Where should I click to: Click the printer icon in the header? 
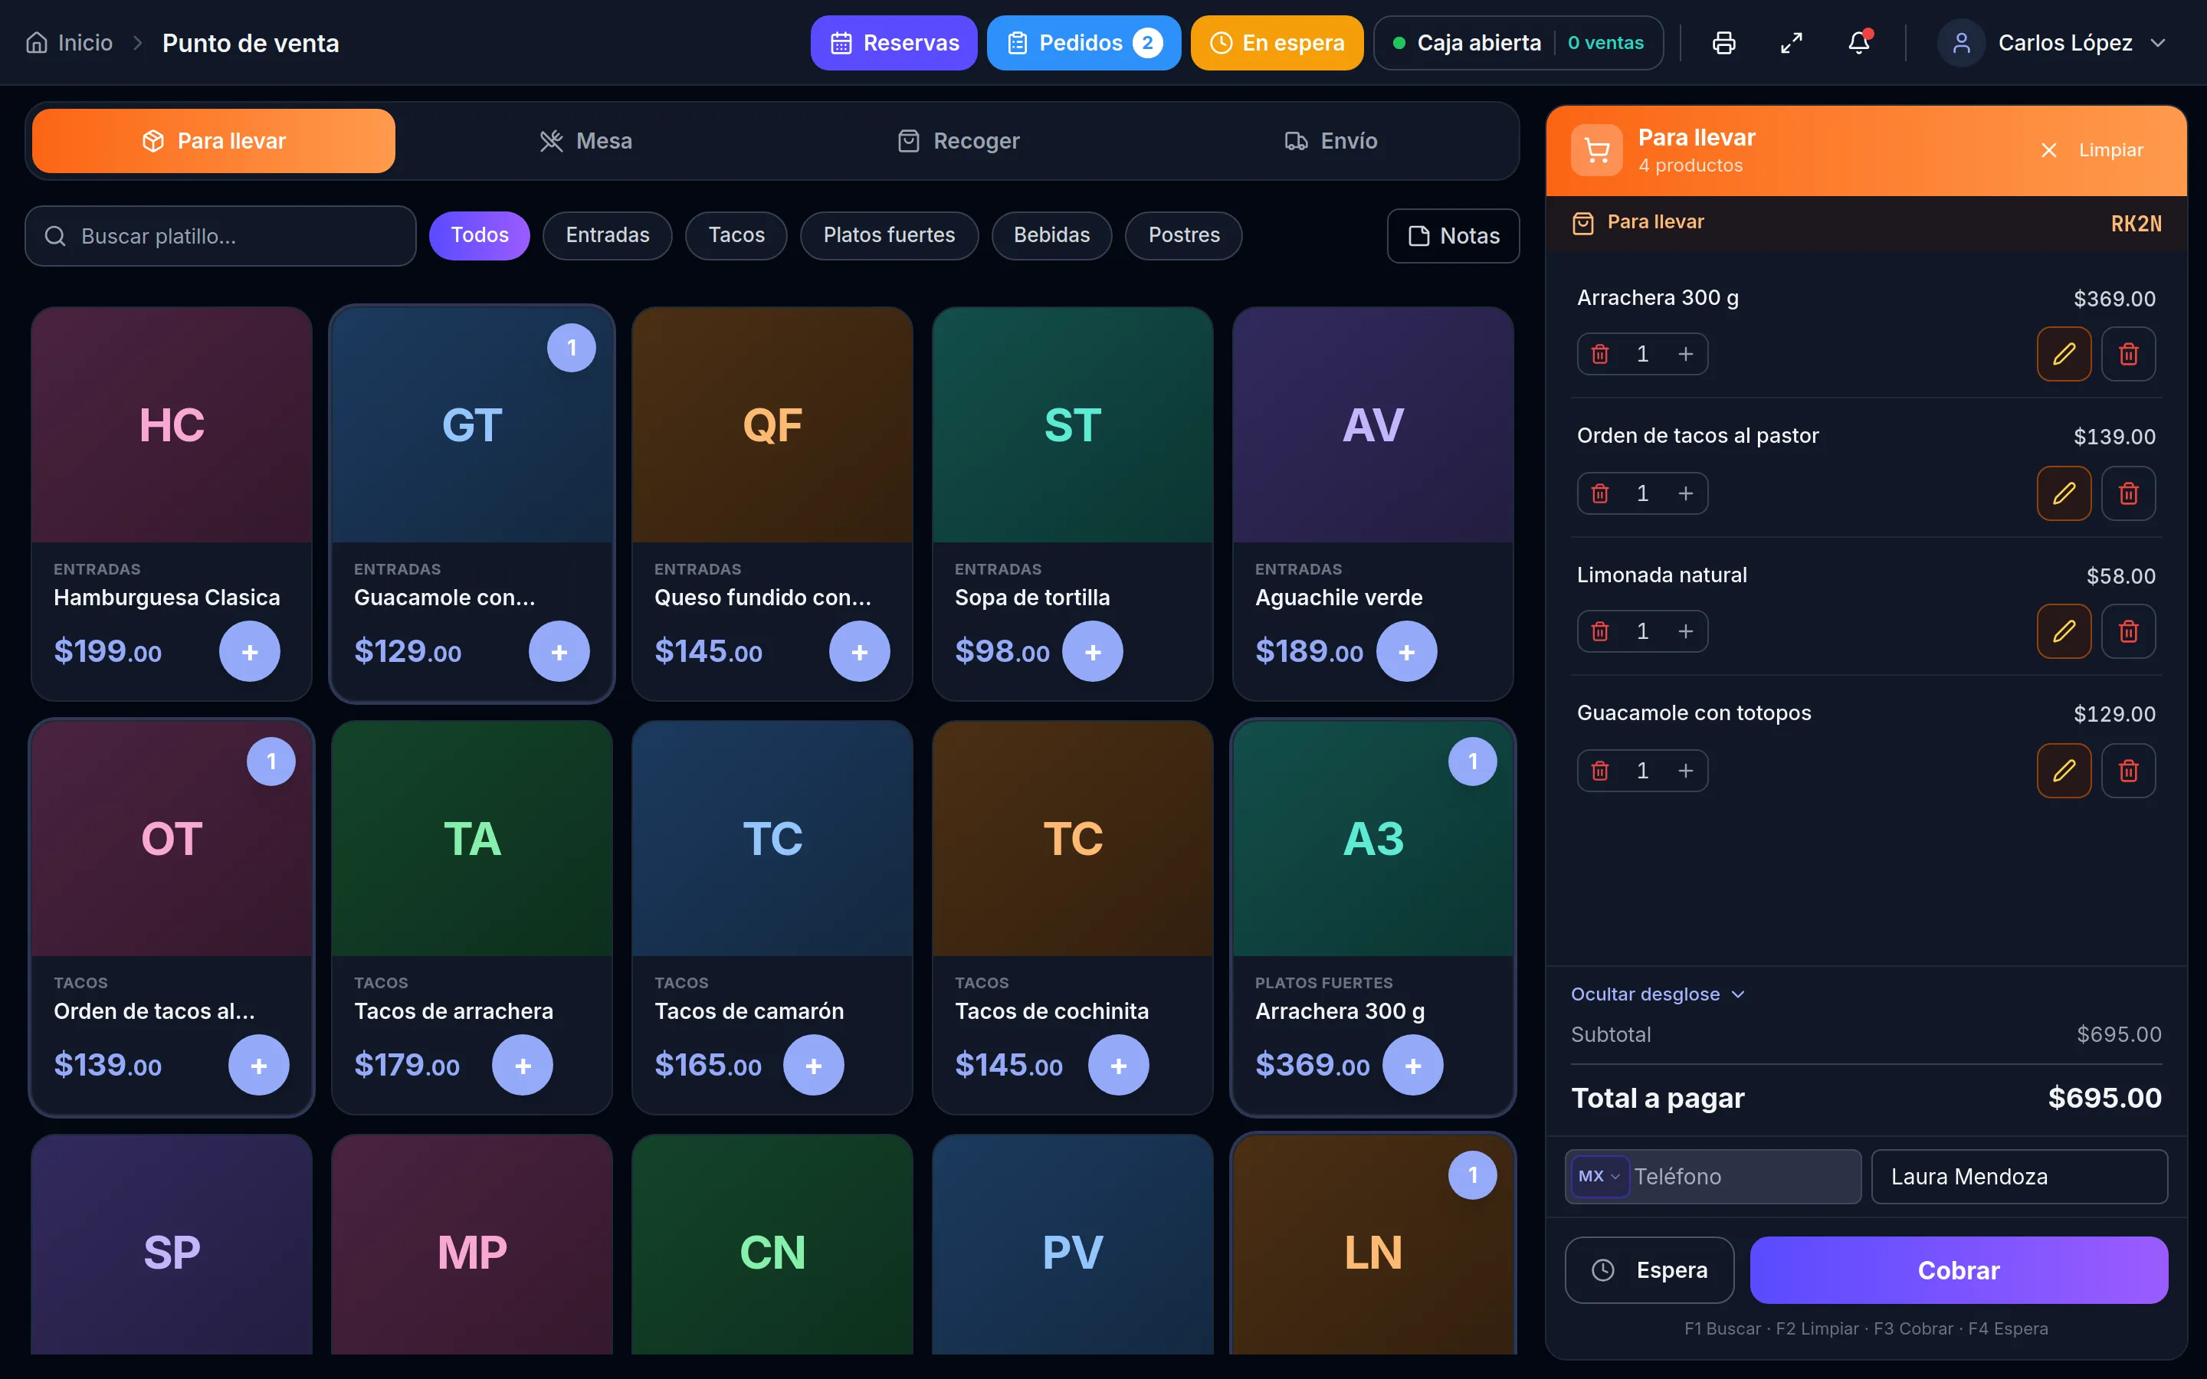[x=1723, y=43]
